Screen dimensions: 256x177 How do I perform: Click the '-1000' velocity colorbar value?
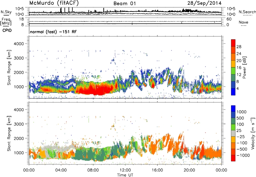click(x=243, y=155)
